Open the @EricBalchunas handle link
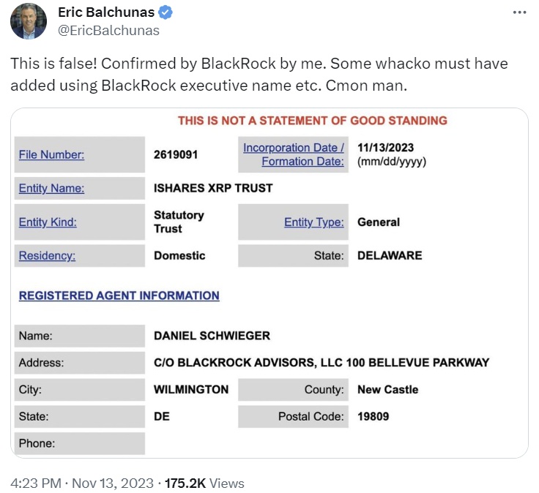This screenshot has height=493, width=539. coord(108,31)
